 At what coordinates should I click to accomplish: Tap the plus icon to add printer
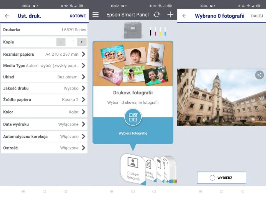[170, 15]
